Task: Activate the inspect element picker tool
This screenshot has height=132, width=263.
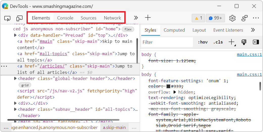Action: point(7,18)
